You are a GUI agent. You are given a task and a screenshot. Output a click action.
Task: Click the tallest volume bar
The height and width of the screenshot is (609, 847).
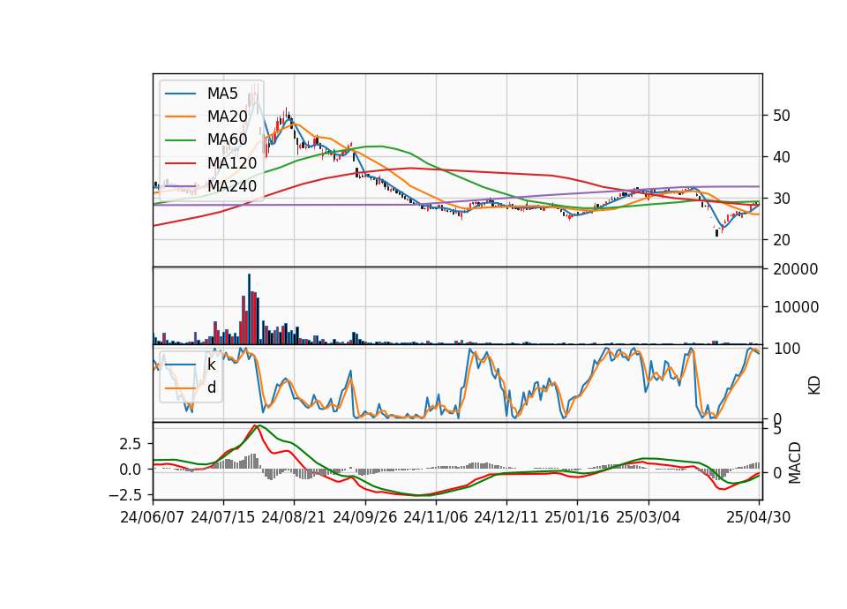pyautogui.click(x=249, y=309)
